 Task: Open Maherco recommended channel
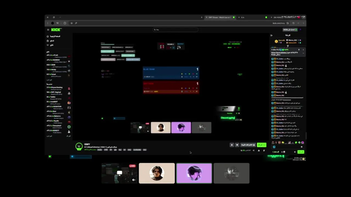coord(58,117)
